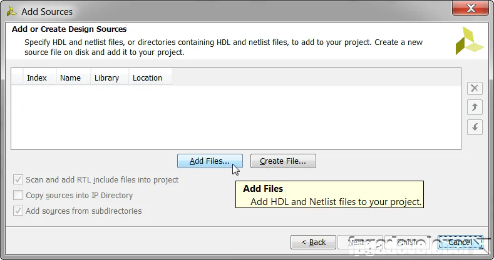Click the Xilinx logo in the header
Viewport: 494px width, 260px height.
pos(469,41)
